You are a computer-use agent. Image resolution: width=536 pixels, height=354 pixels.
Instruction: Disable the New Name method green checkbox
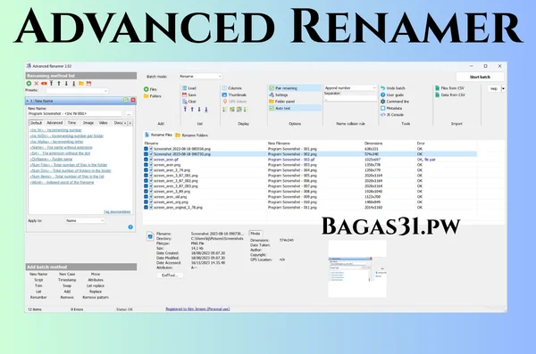[126, 100]
